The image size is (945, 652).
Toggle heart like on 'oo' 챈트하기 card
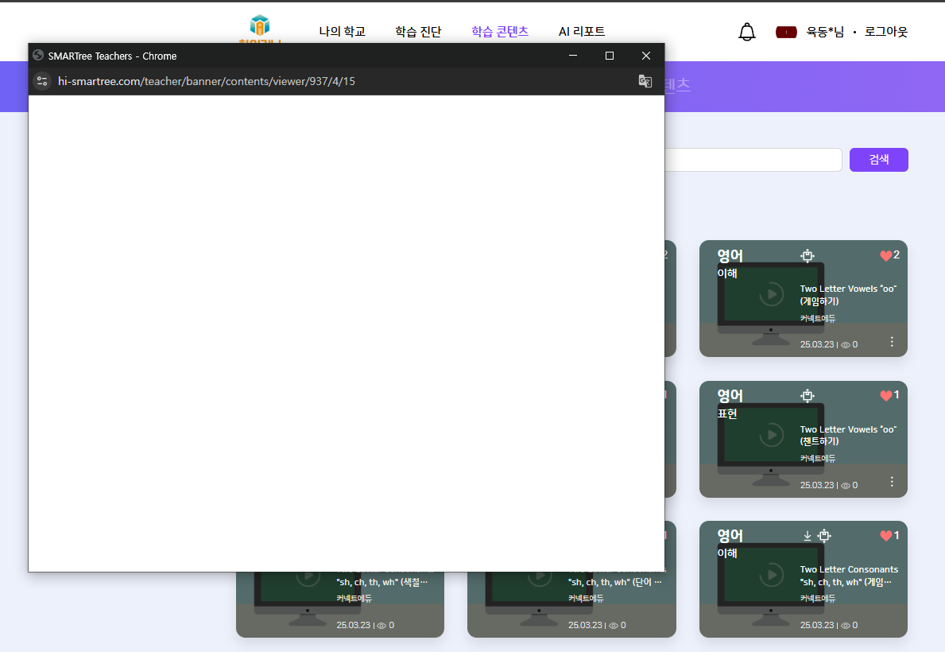click(x=886, y=395)
